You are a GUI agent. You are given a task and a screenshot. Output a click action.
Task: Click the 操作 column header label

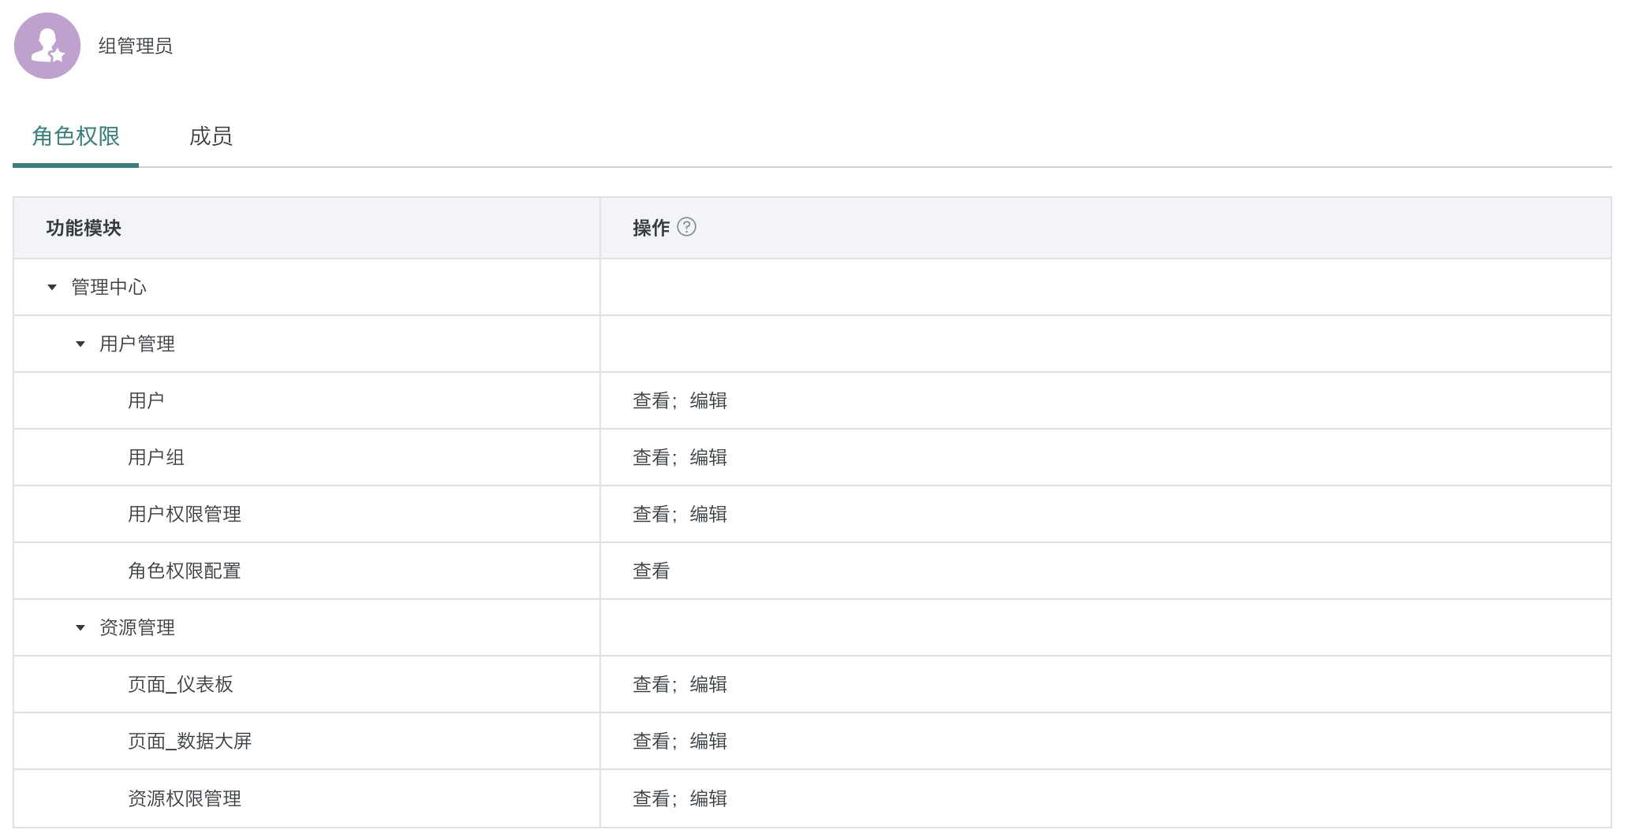point(651,229)
